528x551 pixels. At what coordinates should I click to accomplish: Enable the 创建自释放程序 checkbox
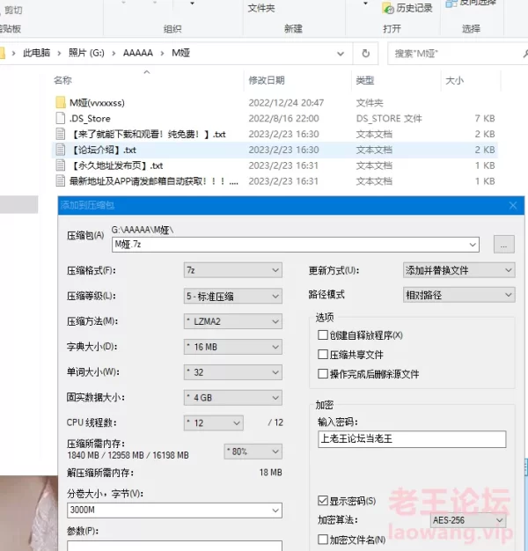[323, 335]
